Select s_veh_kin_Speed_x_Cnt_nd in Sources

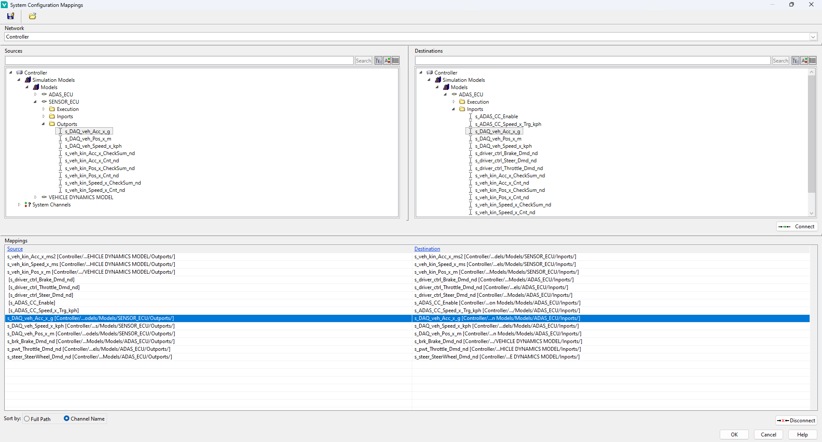tap(95, 190)
